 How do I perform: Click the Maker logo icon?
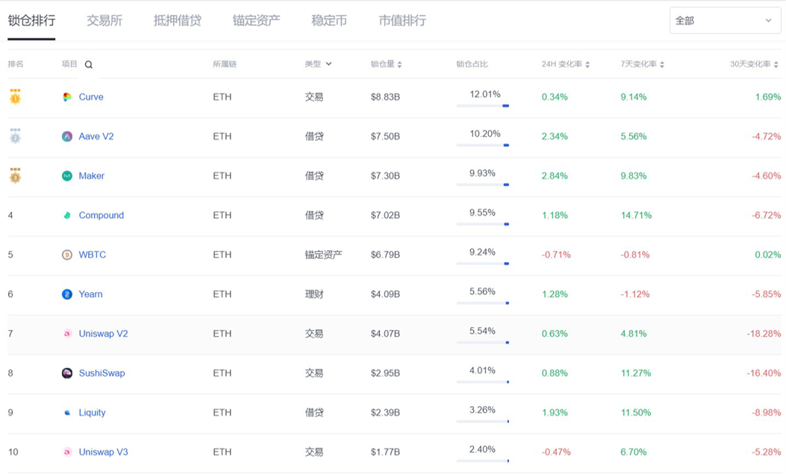tap(66, 176)
